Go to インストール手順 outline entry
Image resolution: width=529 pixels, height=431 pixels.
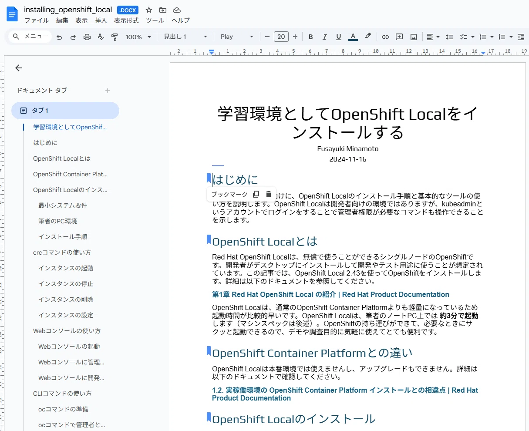63,237
